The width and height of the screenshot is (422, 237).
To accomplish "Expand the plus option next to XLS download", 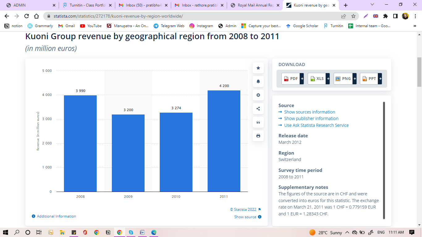I will click(x=328, y=78).
